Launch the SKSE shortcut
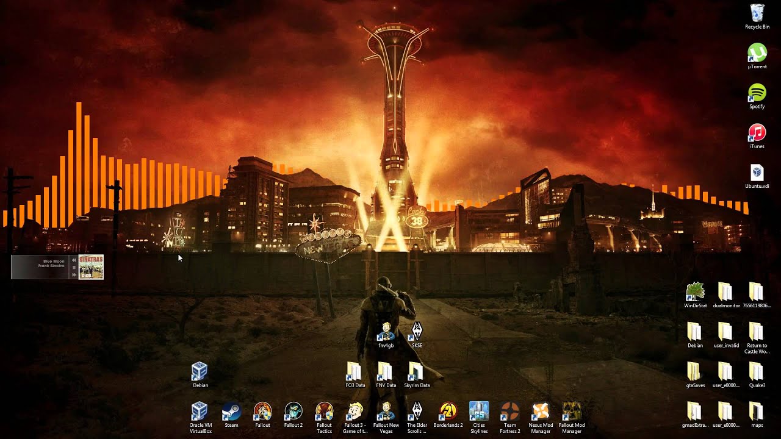The height and width of the screenshot is (439, 781). pos(417,335)
